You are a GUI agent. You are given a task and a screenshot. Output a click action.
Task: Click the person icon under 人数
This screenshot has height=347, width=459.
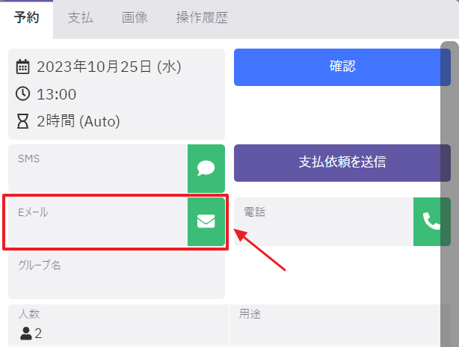tap(26, 334)
